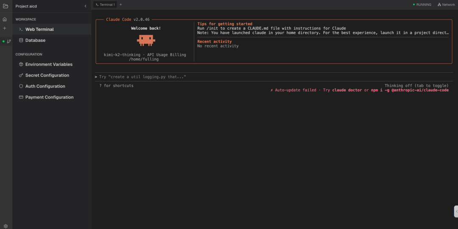Open Payment Configuration page
This screenshot has height=229, width=458.
click(49, 97)
